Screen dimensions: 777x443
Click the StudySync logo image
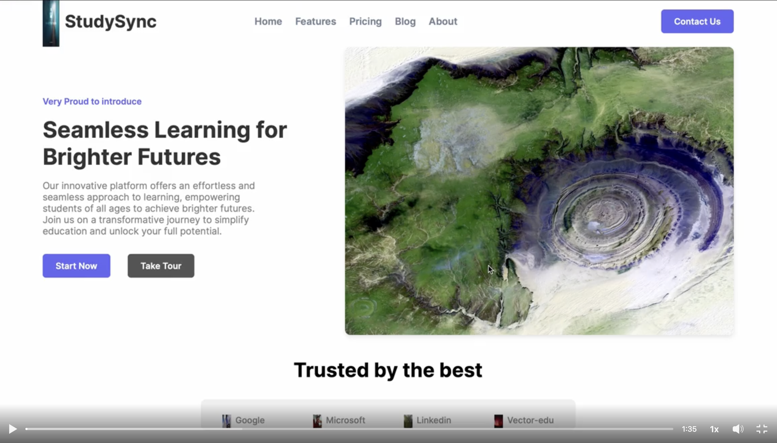(x=51, y=24)
